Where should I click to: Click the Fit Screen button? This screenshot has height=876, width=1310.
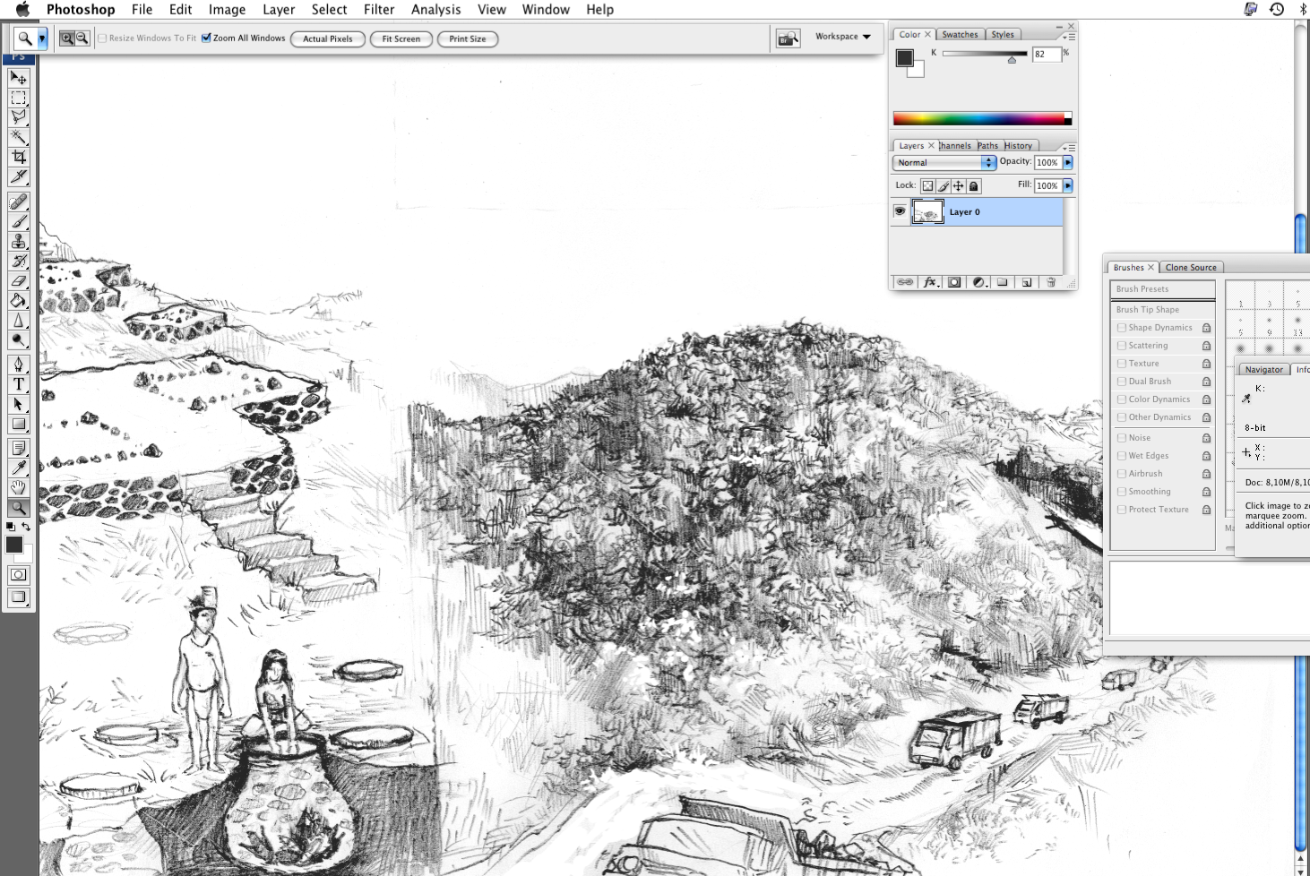pos(401,39)
